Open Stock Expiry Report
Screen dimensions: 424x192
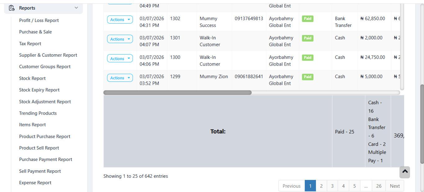coord(39,90)
